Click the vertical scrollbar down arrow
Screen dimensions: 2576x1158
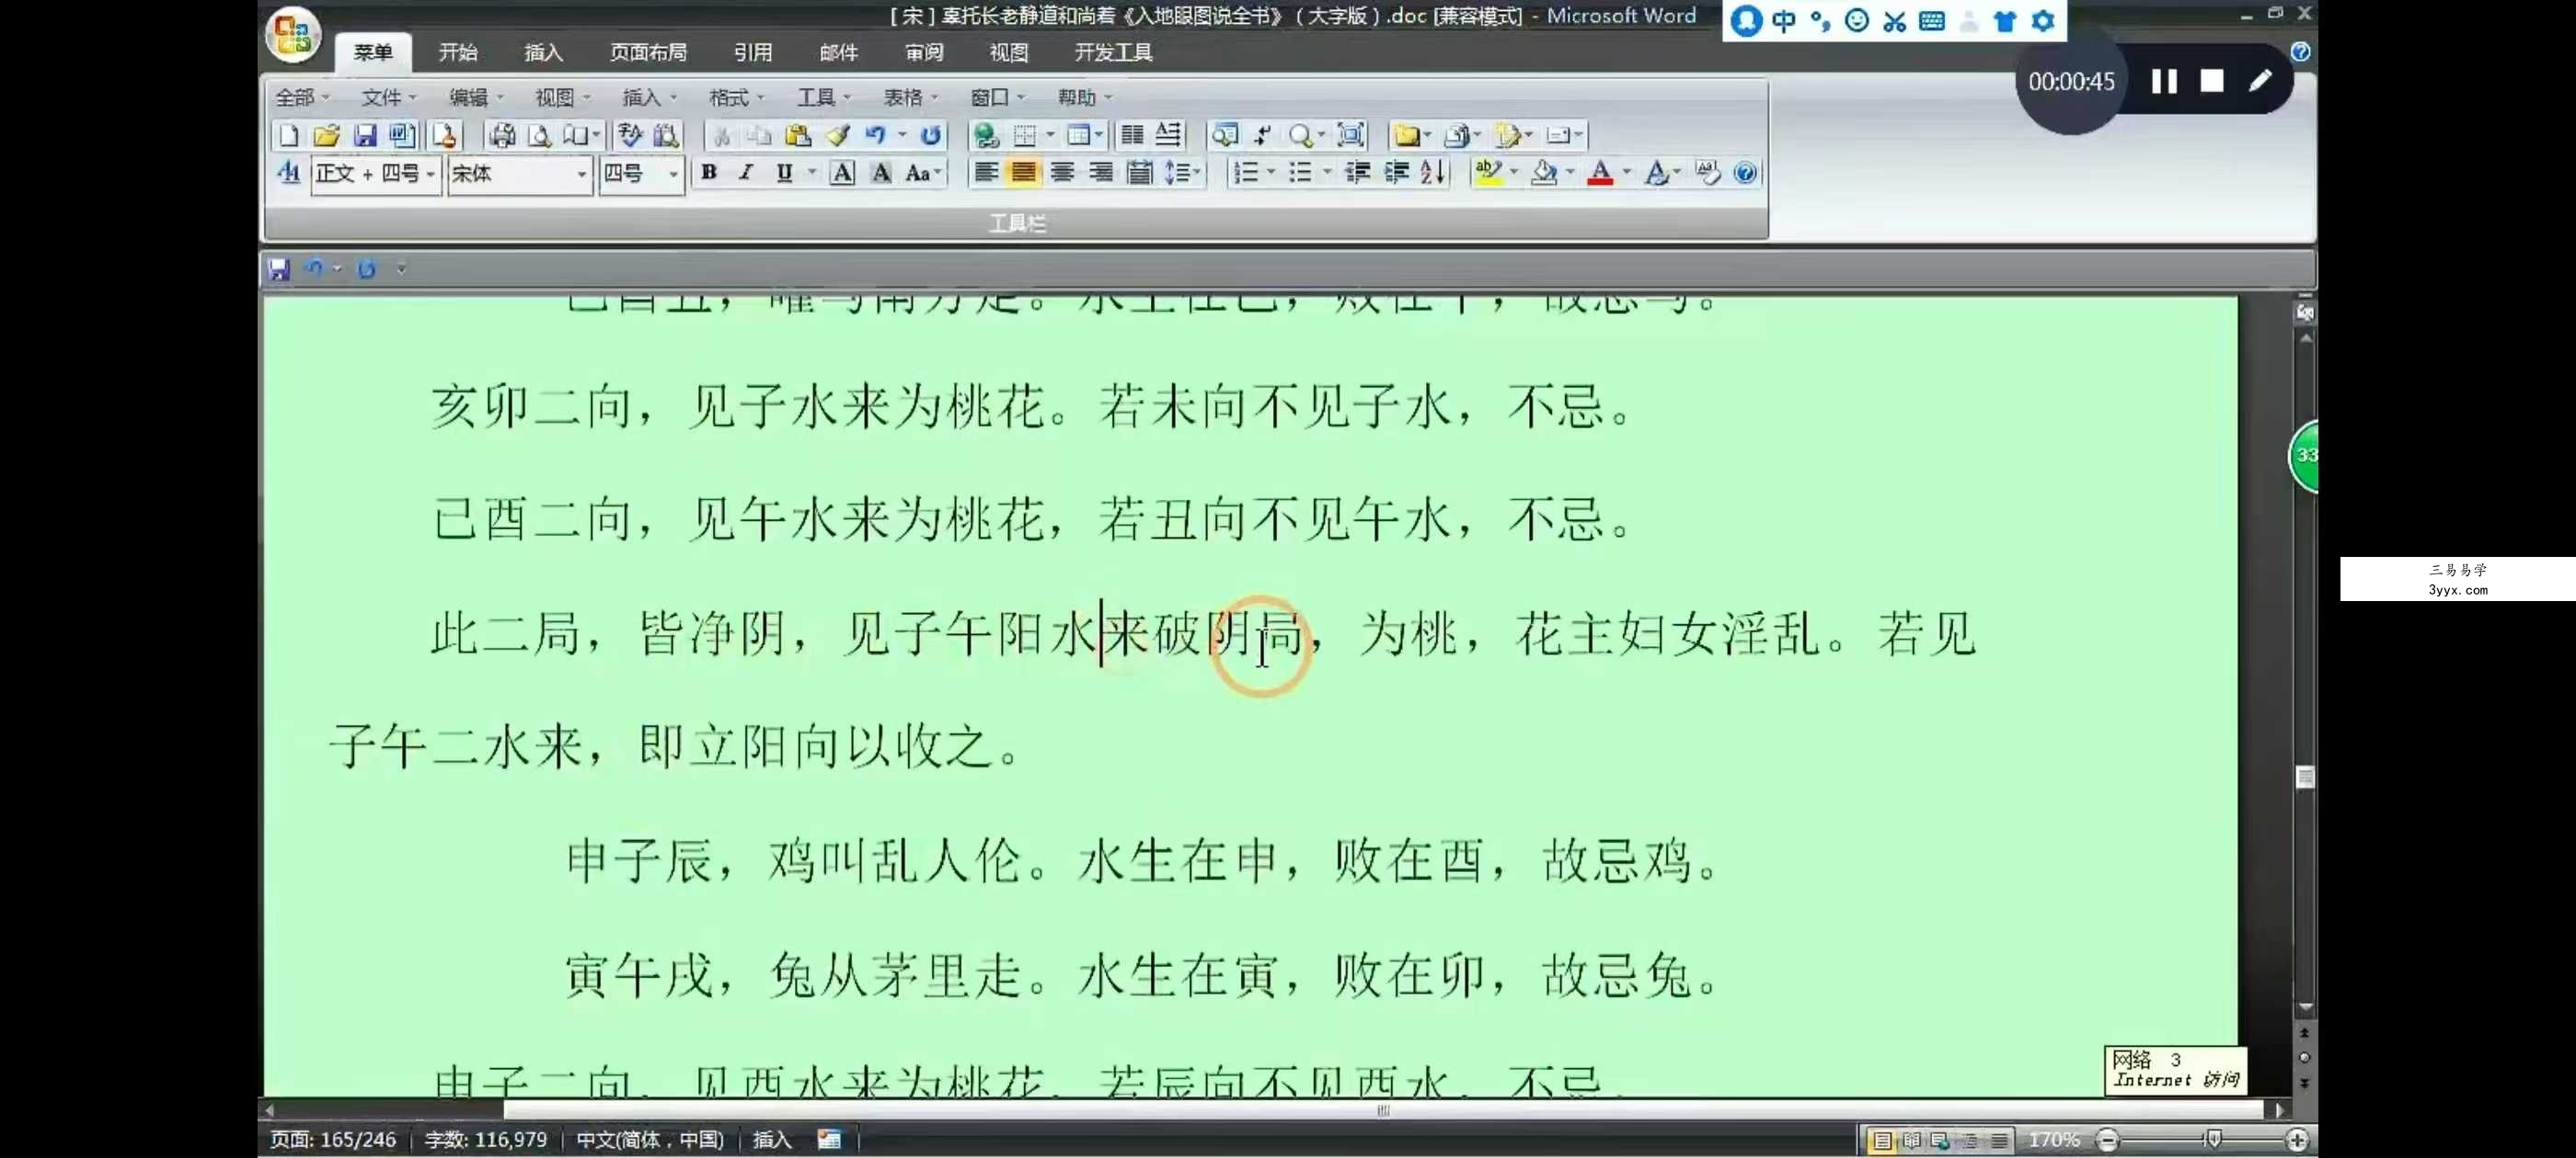(2305, 1007)
